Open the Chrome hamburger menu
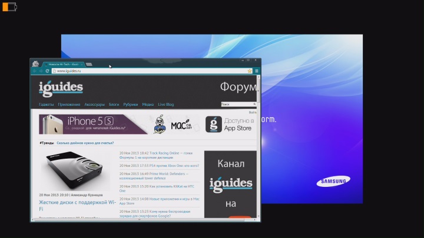The height and width of the screenshot is (238, 424). click(257, 71)
